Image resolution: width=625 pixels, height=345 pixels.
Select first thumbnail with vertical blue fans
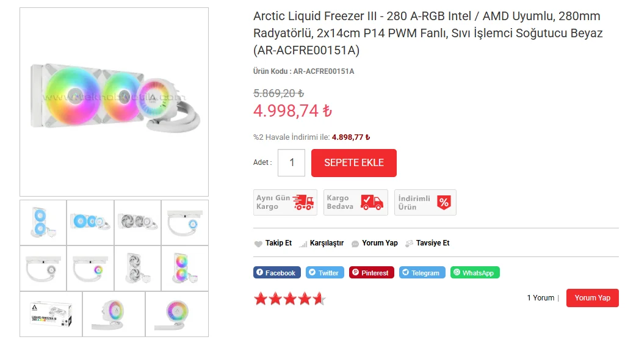click(43, 222)
